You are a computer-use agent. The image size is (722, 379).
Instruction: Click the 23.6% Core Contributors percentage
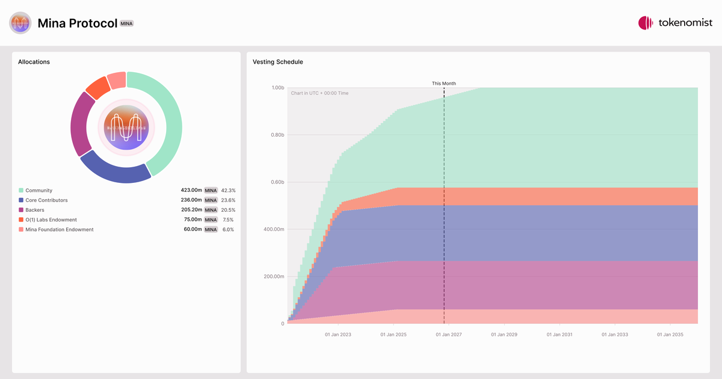(x=228, y=200)
